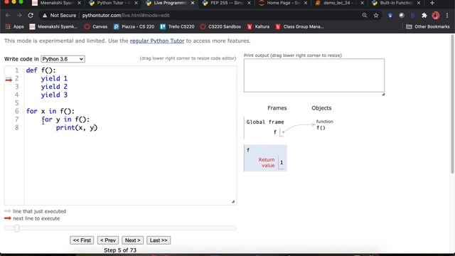Viewport: 455px width, 256px height.
Task: Click the Global frame label
Action: point(265,122)
